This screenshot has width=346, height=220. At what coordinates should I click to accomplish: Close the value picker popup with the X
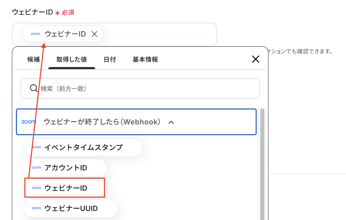click(x=255, y=59)
